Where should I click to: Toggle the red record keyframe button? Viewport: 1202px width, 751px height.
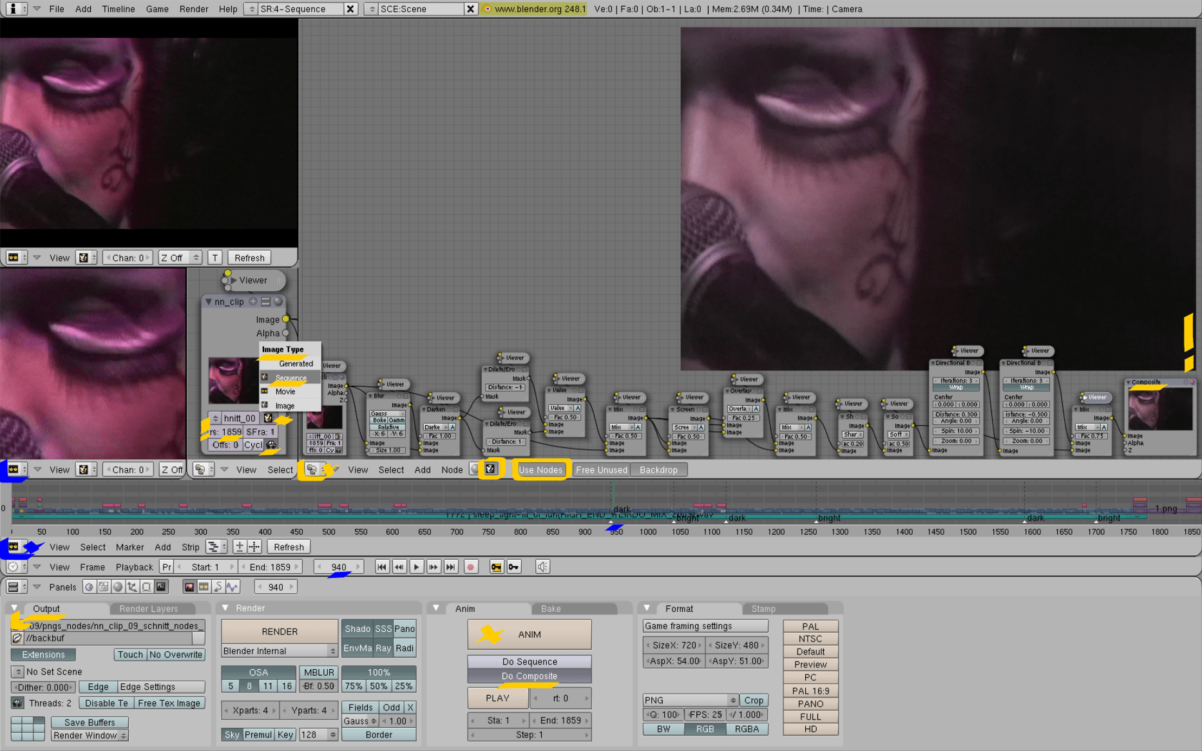[471, 567]
